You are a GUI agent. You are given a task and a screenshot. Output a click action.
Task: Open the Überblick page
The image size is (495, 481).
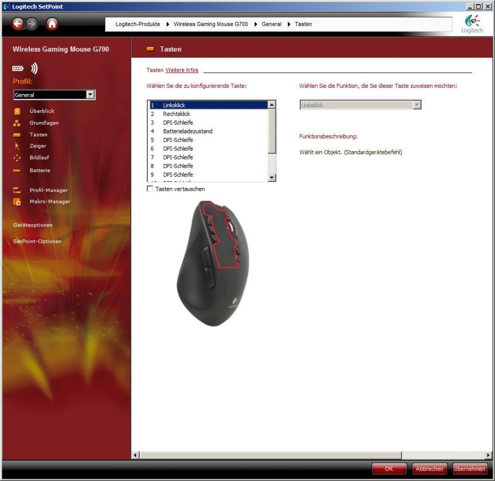tap(42, 111)
